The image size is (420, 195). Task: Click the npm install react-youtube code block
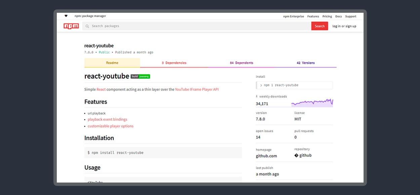click(163, 153)
